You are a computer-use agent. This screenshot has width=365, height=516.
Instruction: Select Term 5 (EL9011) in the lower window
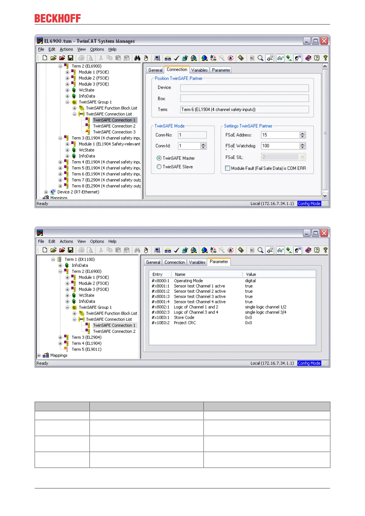pyautogui.click(x=86, y=349)
